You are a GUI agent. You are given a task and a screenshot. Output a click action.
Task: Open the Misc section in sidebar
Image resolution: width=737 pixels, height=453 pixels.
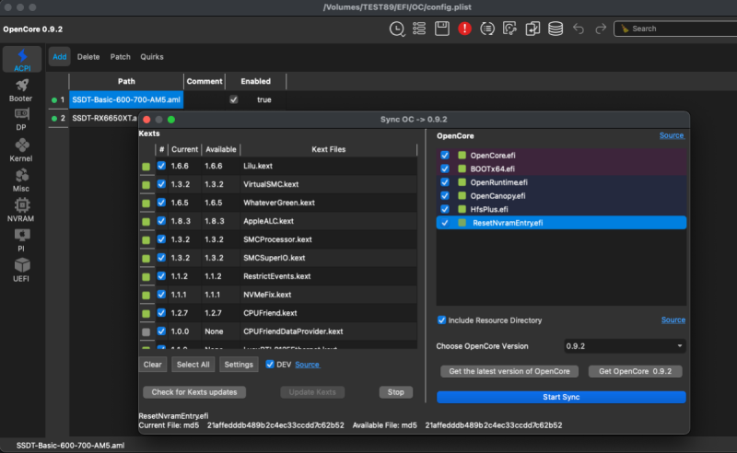21,180
